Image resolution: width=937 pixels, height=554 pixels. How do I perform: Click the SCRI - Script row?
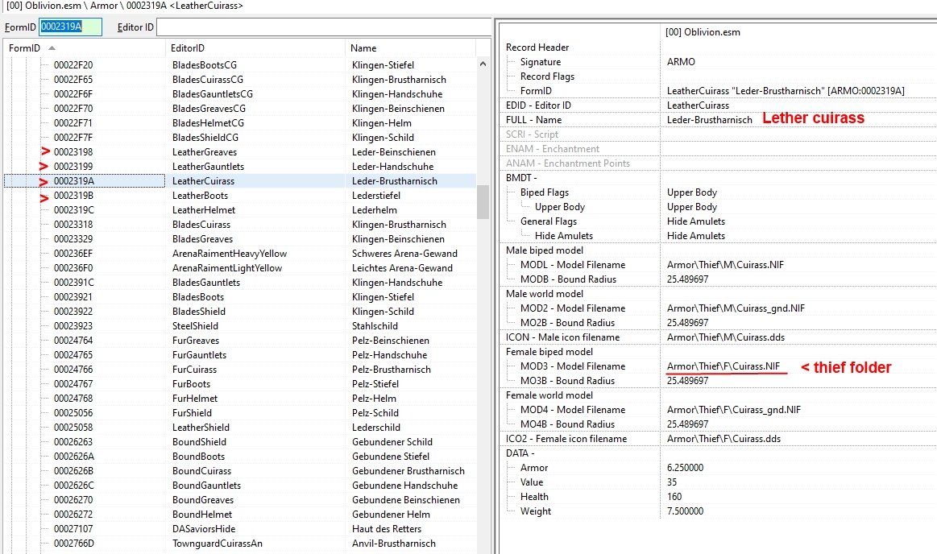point(718,134)
